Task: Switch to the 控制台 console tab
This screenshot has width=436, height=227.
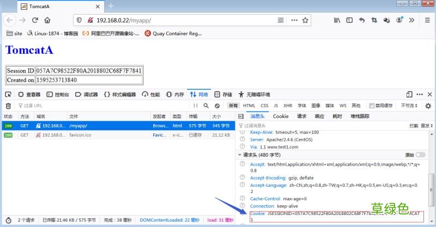Action: pyautogui.click(x=58, y=95)
